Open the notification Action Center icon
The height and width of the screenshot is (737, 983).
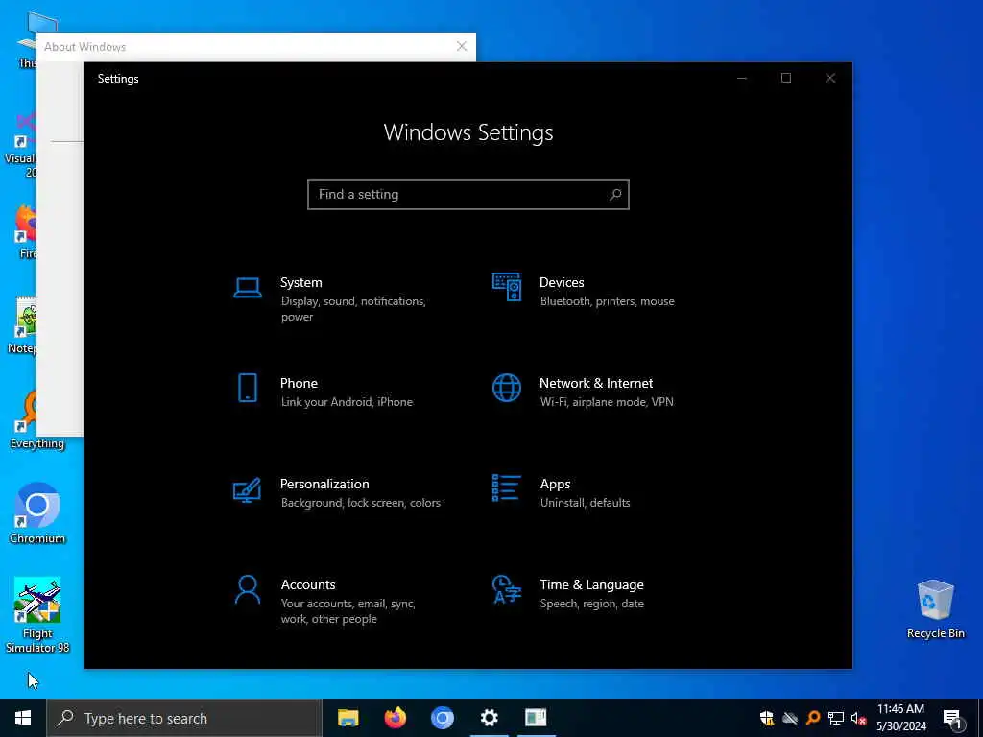coord(952,719)
